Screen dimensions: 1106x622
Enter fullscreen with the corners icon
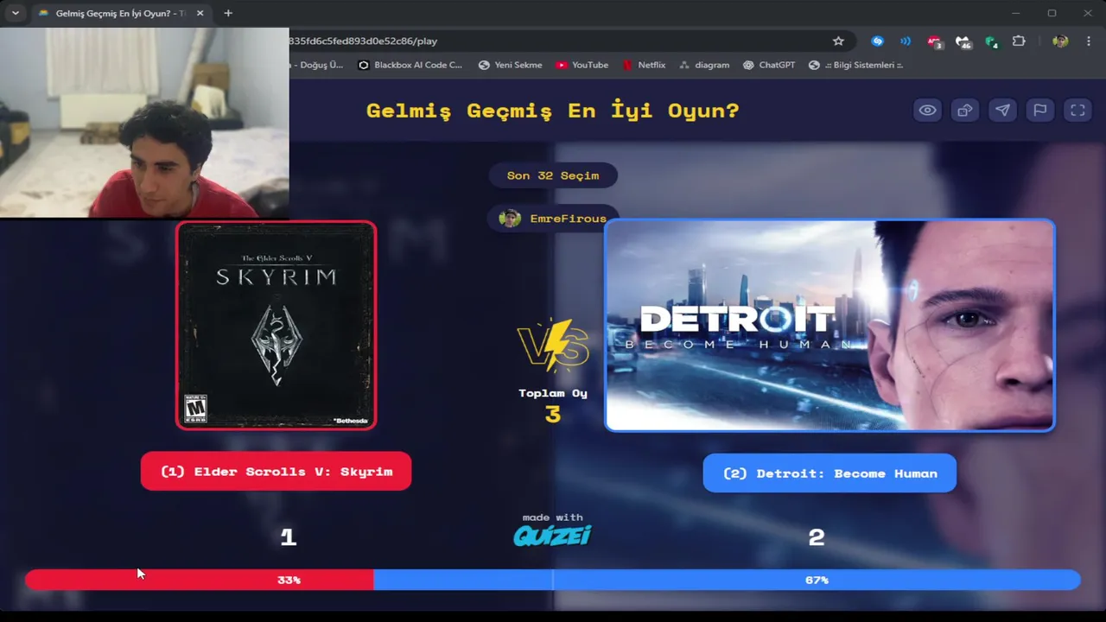click(1077, 110)
